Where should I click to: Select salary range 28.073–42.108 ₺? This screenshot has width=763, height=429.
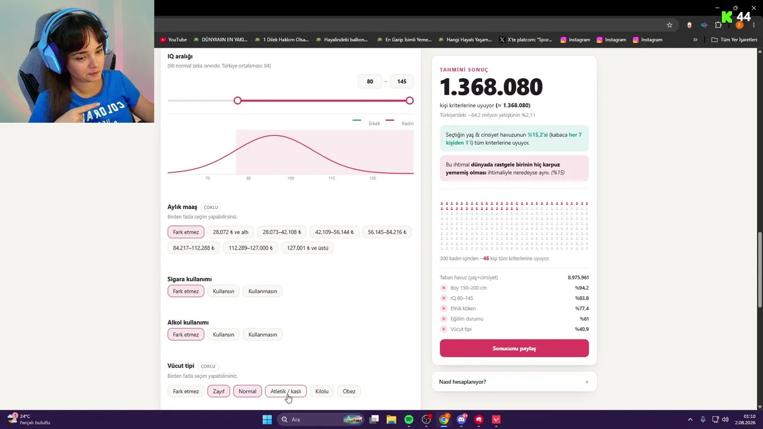click(282, 232)
